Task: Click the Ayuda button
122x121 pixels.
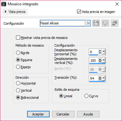Action: click(88, 114)
